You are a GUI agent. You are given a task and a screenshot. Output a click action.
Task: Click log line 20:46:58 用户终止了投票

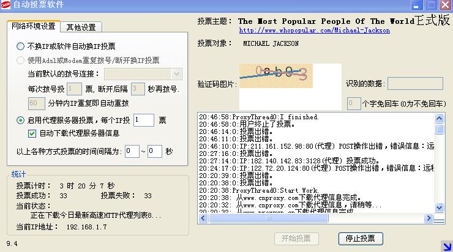pos(247,124)
